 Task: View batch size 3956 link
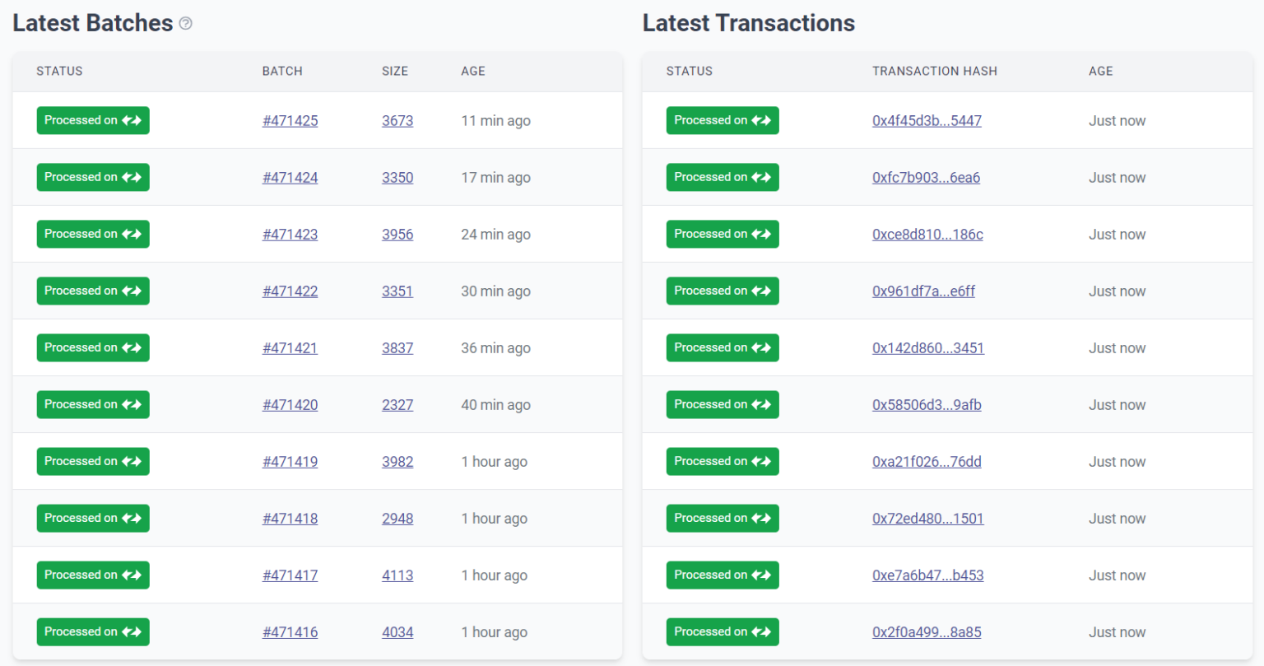397,235
